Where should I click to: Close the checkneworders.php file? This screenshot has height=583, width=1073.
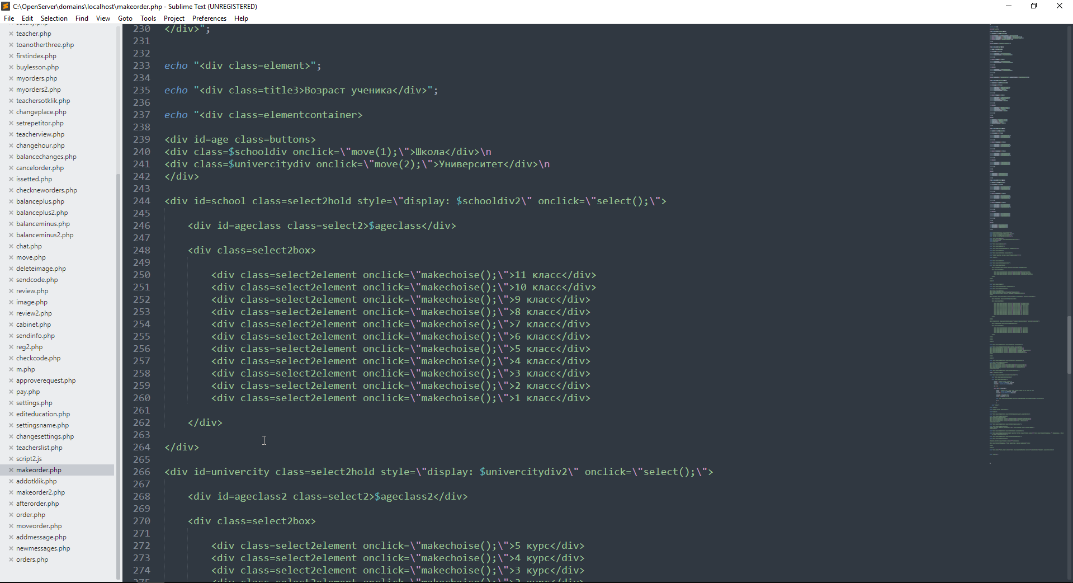[11, 190]
